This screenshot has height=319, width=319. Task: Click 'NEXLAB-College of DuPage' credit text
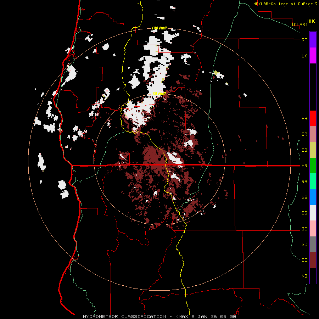pyautogui.click(x=283, y=4)
